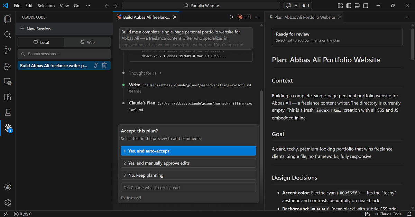Toggle the bottom panel visibility

pos(357,6)
